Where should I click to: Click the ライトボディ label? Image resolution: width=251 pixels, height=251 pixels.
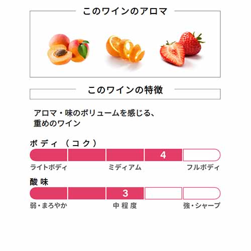coord(49,167)
